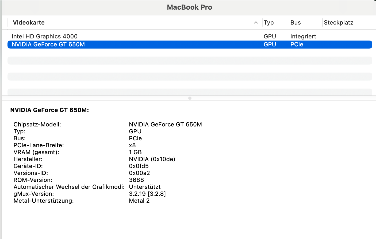Click the Chipsatz-Modell value NVIDIA GeForce GT 650M

point(166,124)
